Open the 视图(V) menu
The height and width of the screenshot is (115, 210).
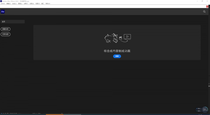pos(38,4)
